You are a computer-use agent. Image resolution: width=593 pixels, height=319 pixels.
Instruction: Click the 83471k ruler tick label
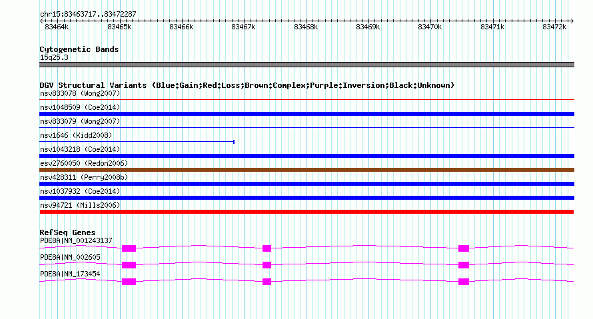(492, 27)
